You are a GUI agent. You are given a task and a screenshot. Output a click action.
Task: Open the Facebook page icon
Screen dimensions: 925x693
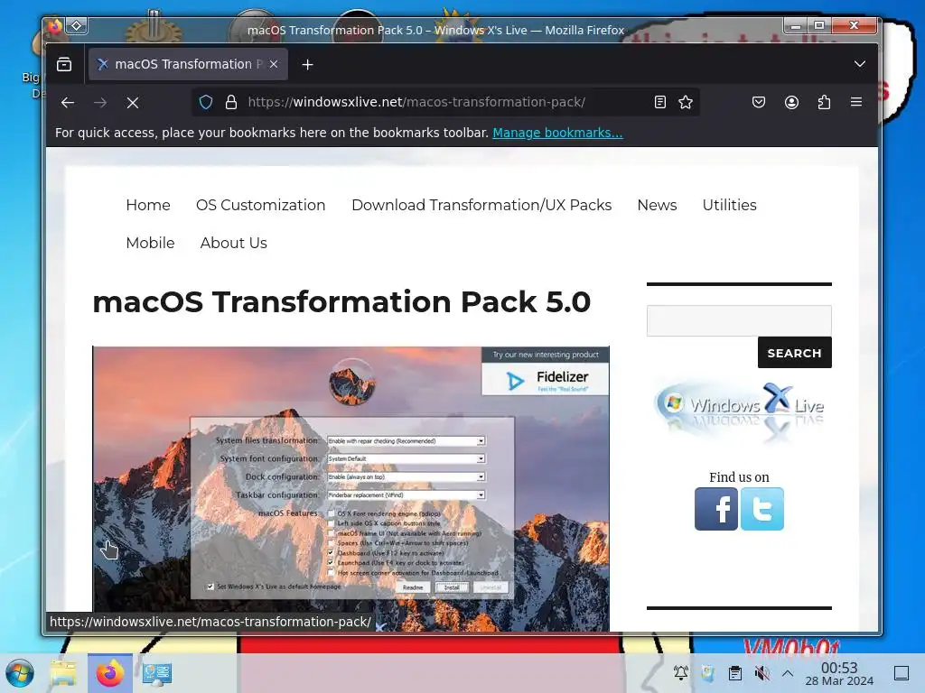tap(716, 509)
